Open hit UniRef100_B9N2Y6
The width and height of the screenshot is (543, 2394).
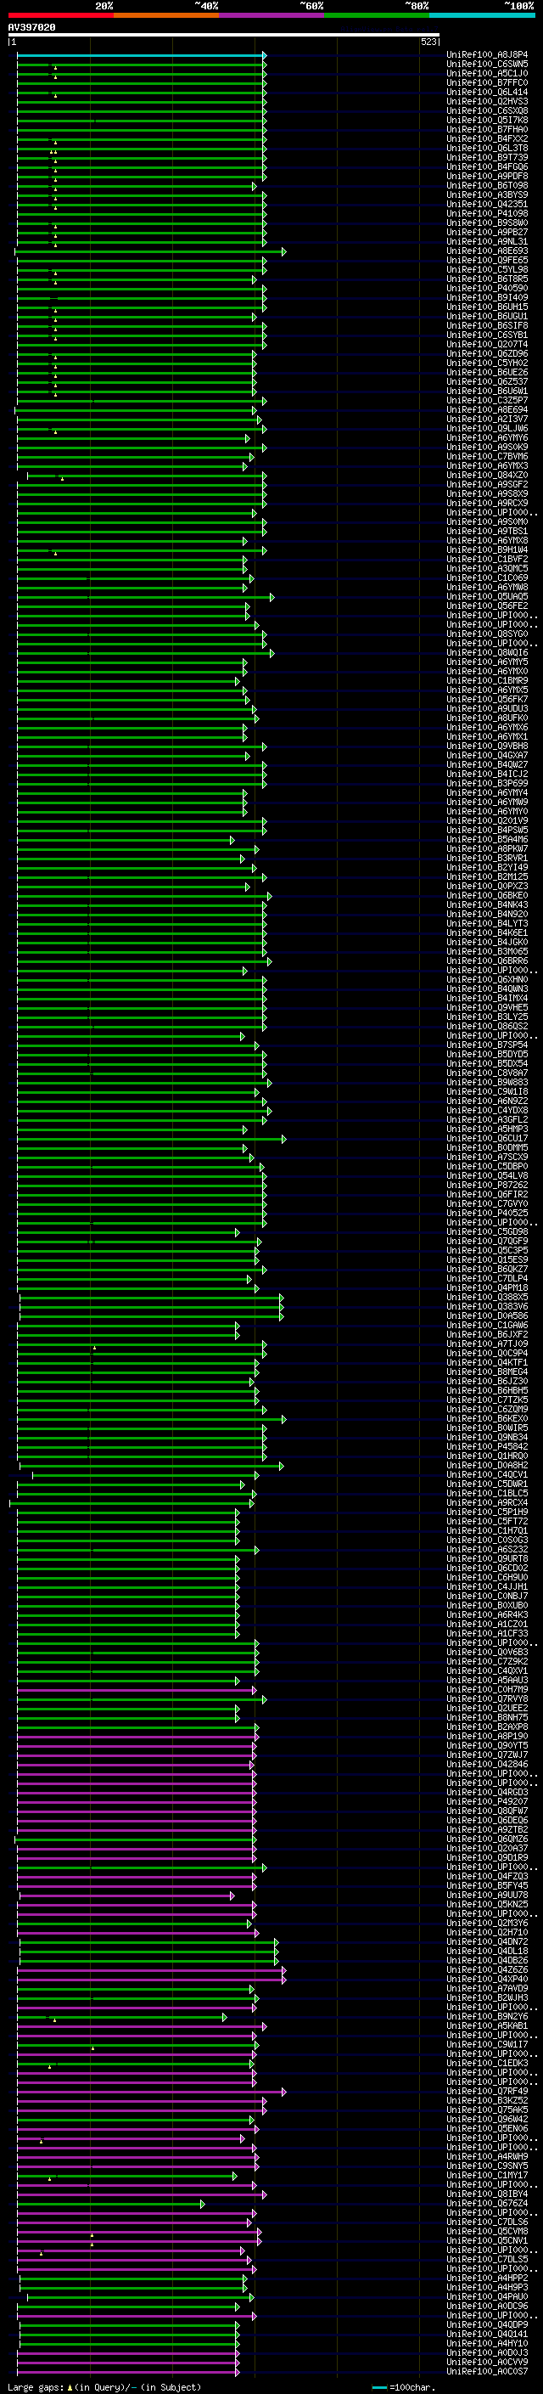point(487,2017)
